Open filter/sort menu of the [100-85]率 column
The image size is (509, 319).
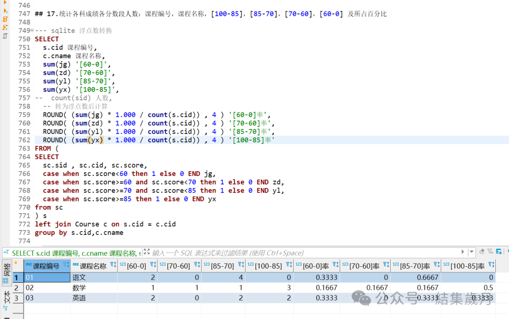click(491, 265)
